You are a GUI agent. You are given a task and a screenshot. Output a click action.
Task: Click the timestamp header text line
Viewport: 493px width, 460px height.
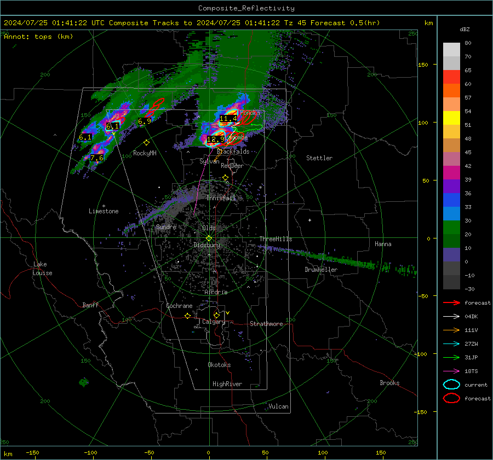pos(192,23)
